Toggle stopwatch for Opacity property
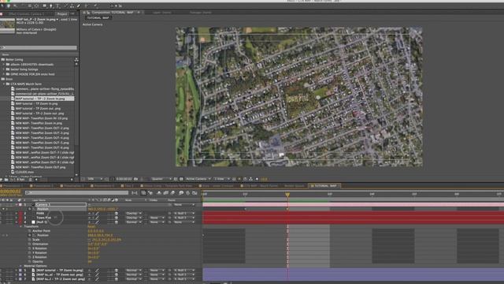The image size is (504, 284). 30,262
